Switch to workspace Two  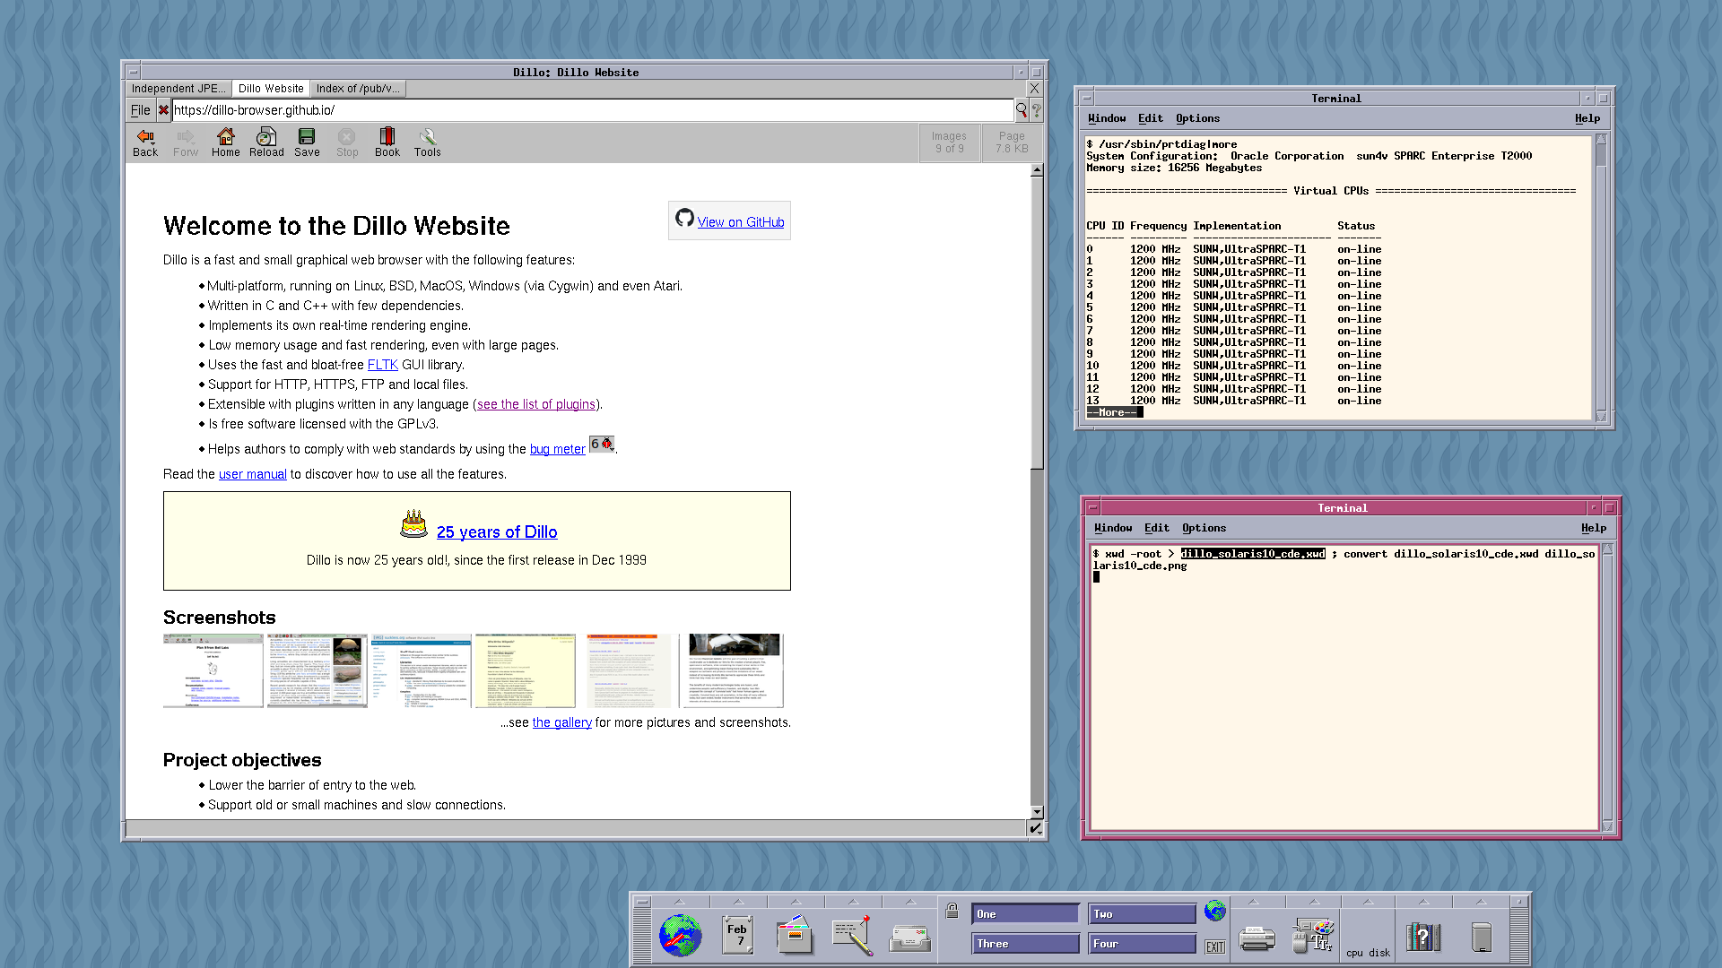coord(1142,913)
